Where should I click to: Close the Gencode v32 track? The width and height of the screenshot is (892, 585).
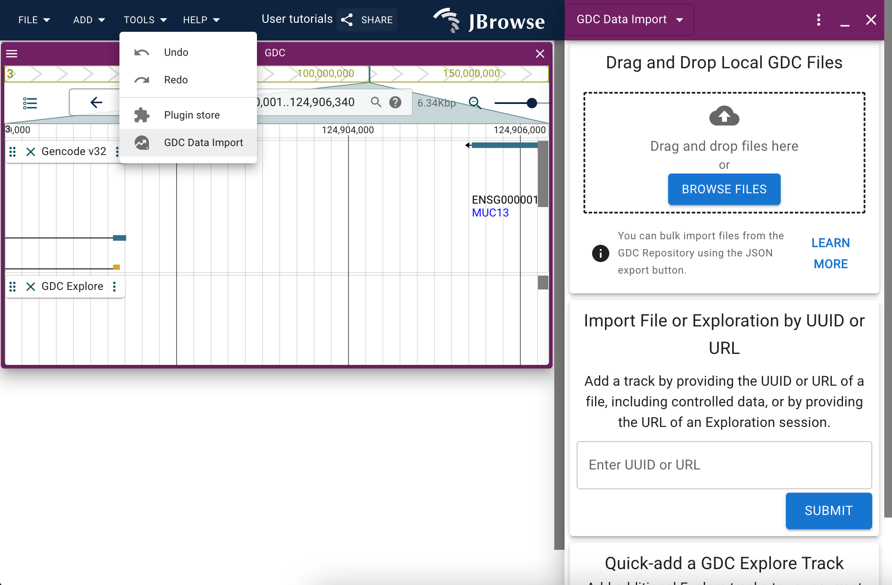(x=31, y=152)
